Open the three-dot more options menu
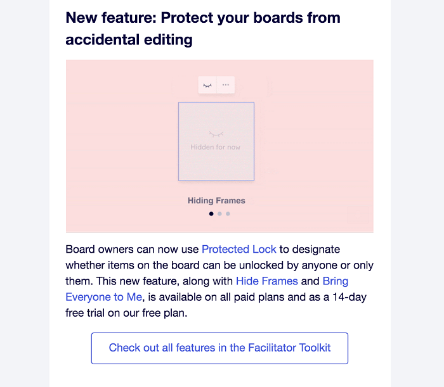 [x=225, y=85]
